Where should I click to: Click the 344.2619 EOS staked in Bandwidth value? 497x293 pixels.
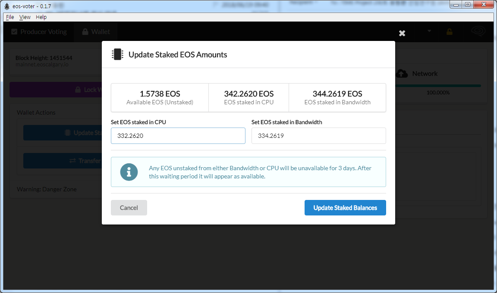pyautogui.click(x=337, y=94)
